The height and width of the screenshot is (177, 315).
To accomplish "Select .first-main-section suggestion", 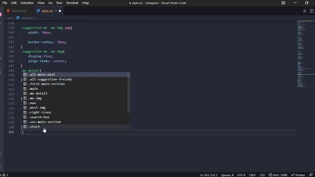I will coord(76,84).
